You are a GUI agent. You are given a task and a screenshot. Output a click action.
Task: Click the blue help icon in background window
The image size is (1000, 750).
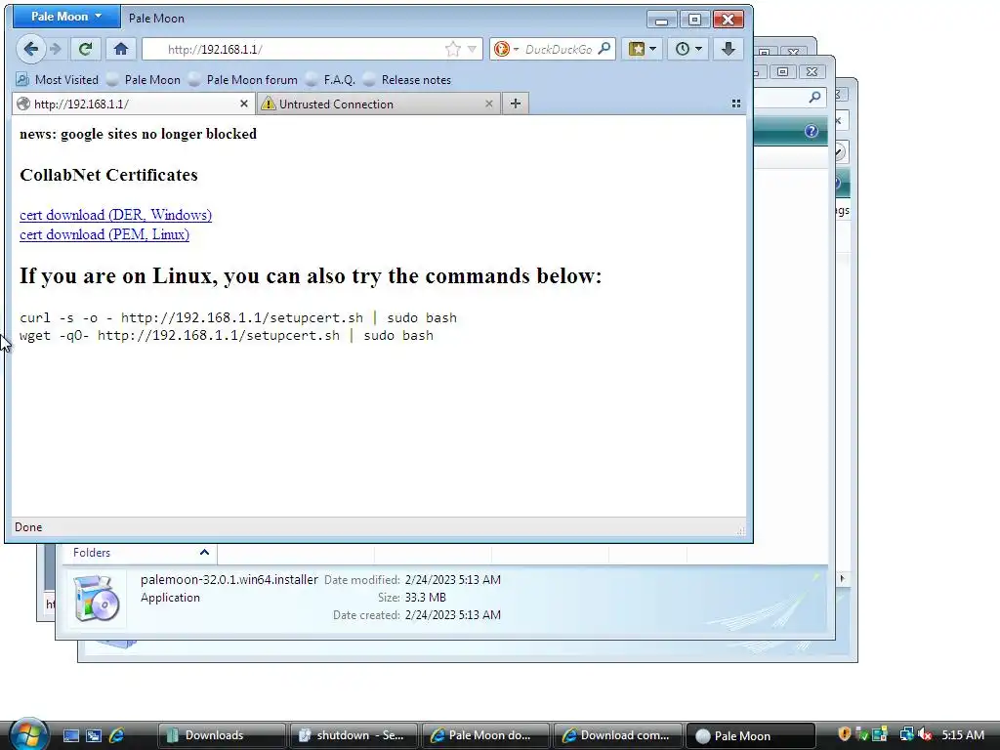pos(812,132)
